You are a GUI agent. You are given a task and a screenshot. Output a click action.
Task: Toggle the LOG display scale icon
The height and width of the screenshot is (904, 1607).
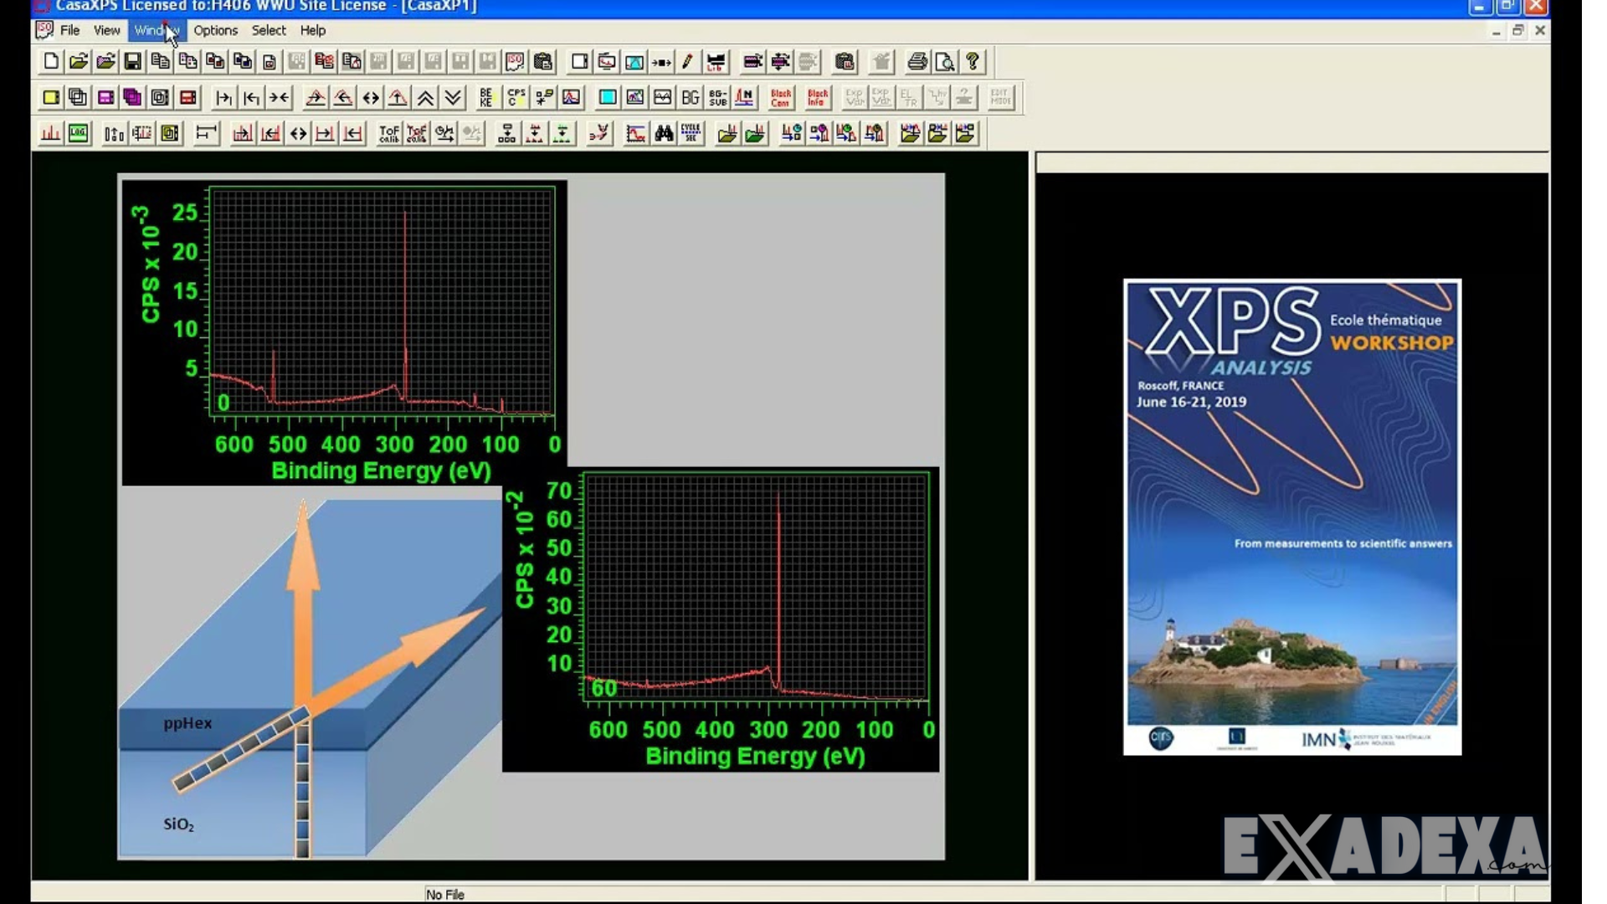(x=77, y=133)
